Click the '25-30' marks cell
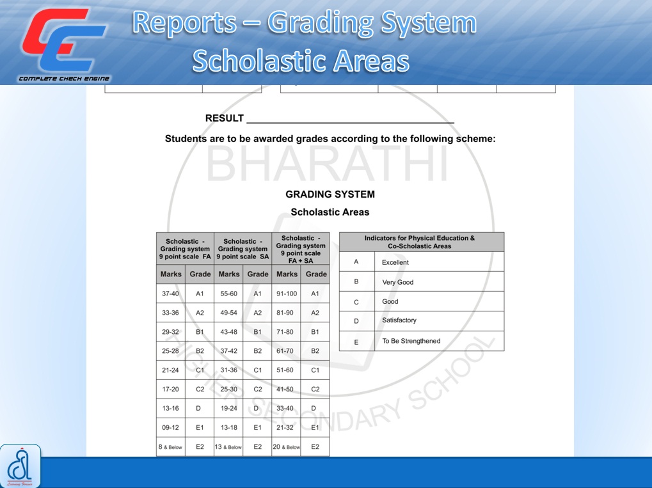Viewport: 652px width, 488px height. [228, 389]
